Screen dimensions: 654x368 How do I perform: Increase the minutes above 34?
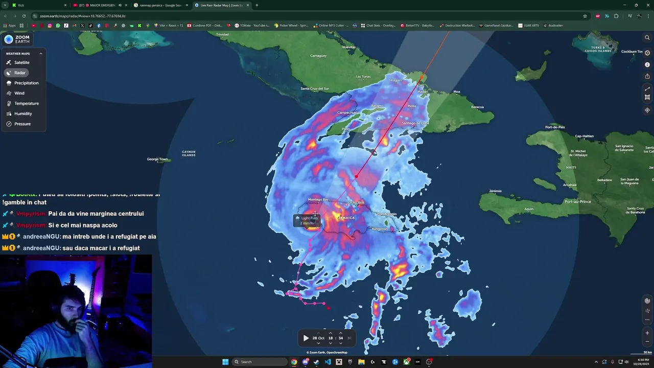click(341, 333)
